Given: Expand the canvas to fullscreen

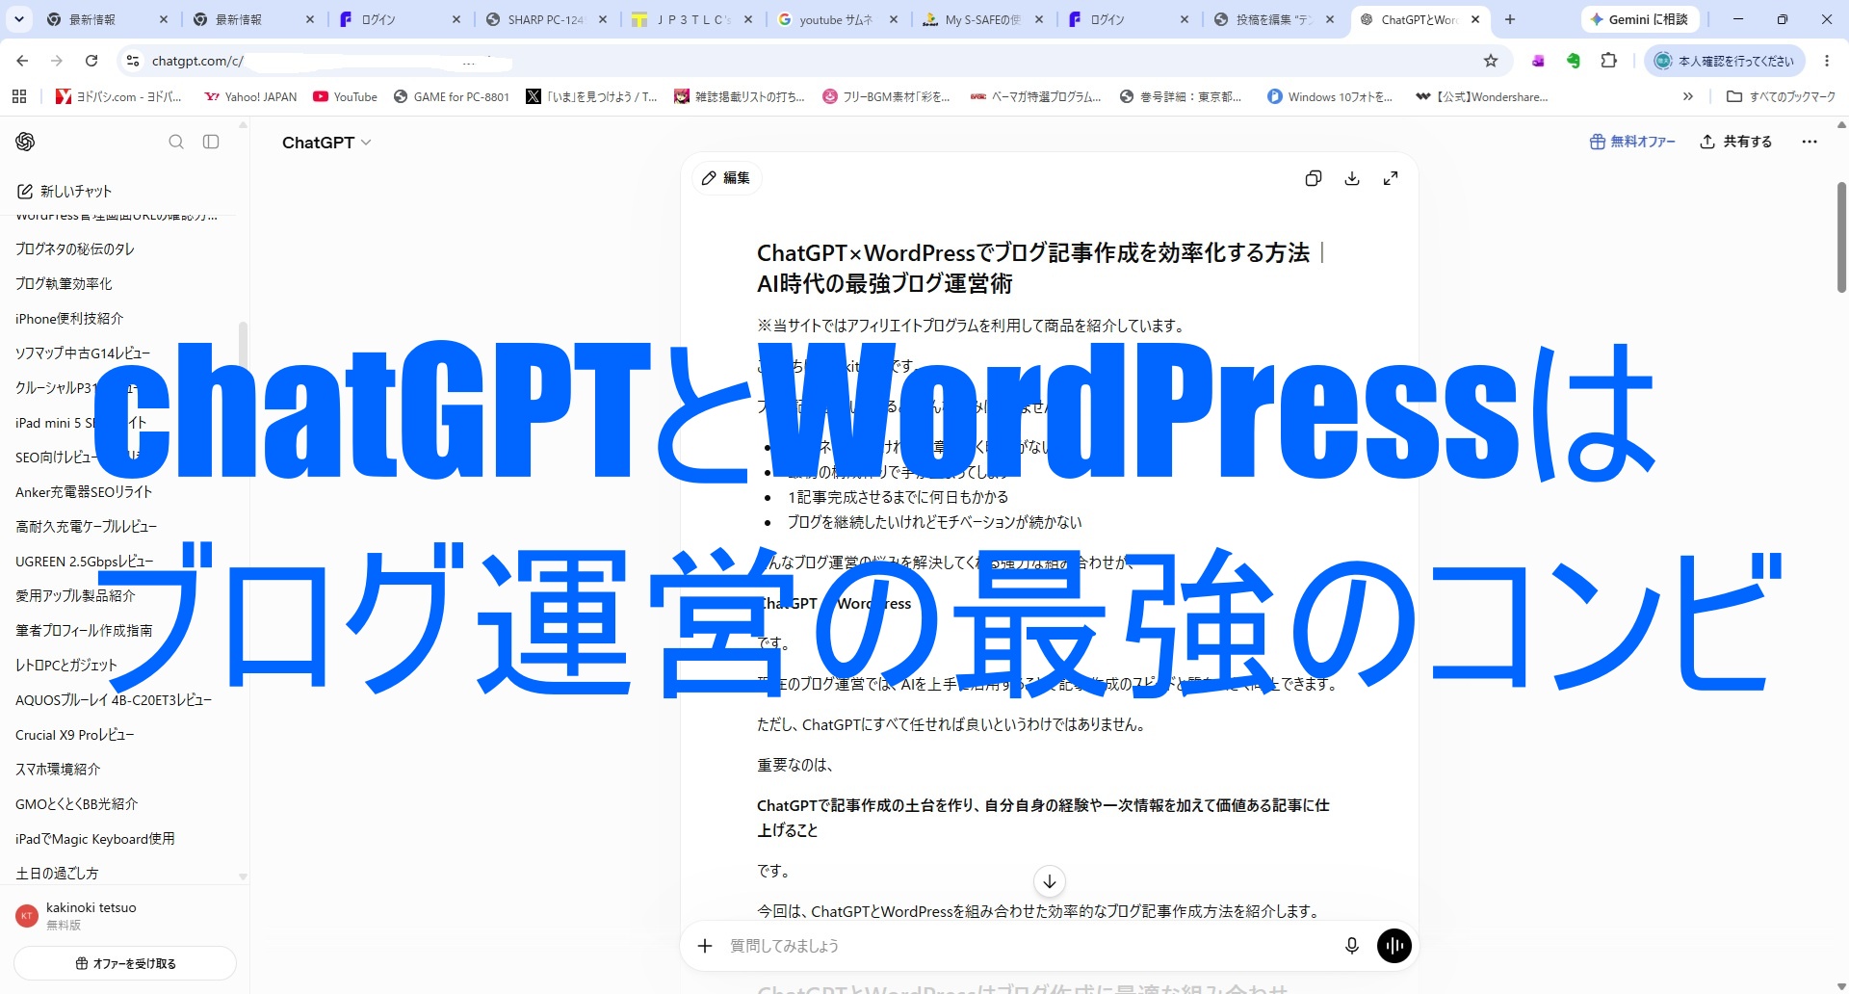Looking at the screenshot, I should point(1391,178).
